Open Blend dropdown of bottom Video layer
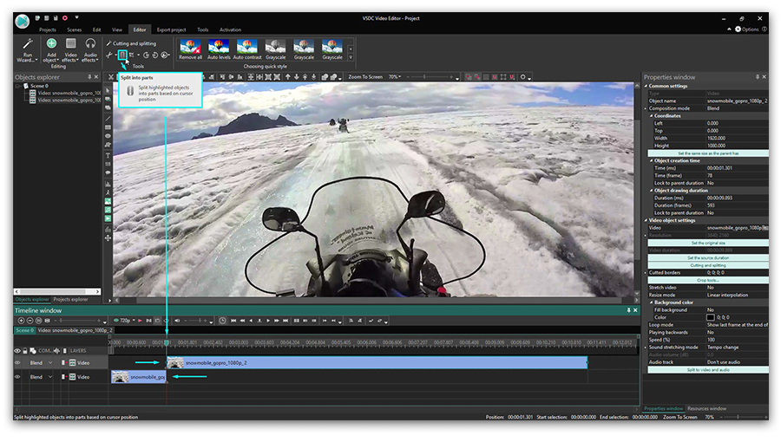This screenshot has width=781, height=442. (x=50, y=377)
